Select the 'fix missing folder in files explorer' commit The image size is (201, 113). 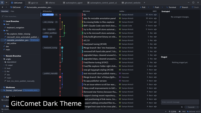click(100, 22)
